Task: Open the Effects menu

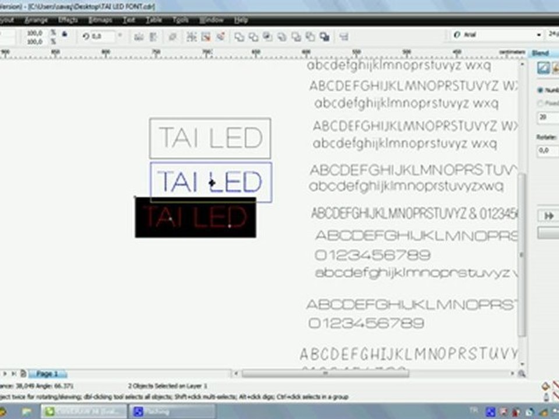Action: tap(68, 20)
